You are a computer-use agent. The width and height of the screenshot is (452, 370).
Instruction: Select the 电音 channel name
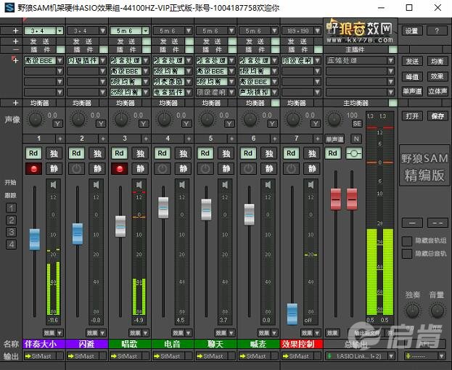[173, 344]
